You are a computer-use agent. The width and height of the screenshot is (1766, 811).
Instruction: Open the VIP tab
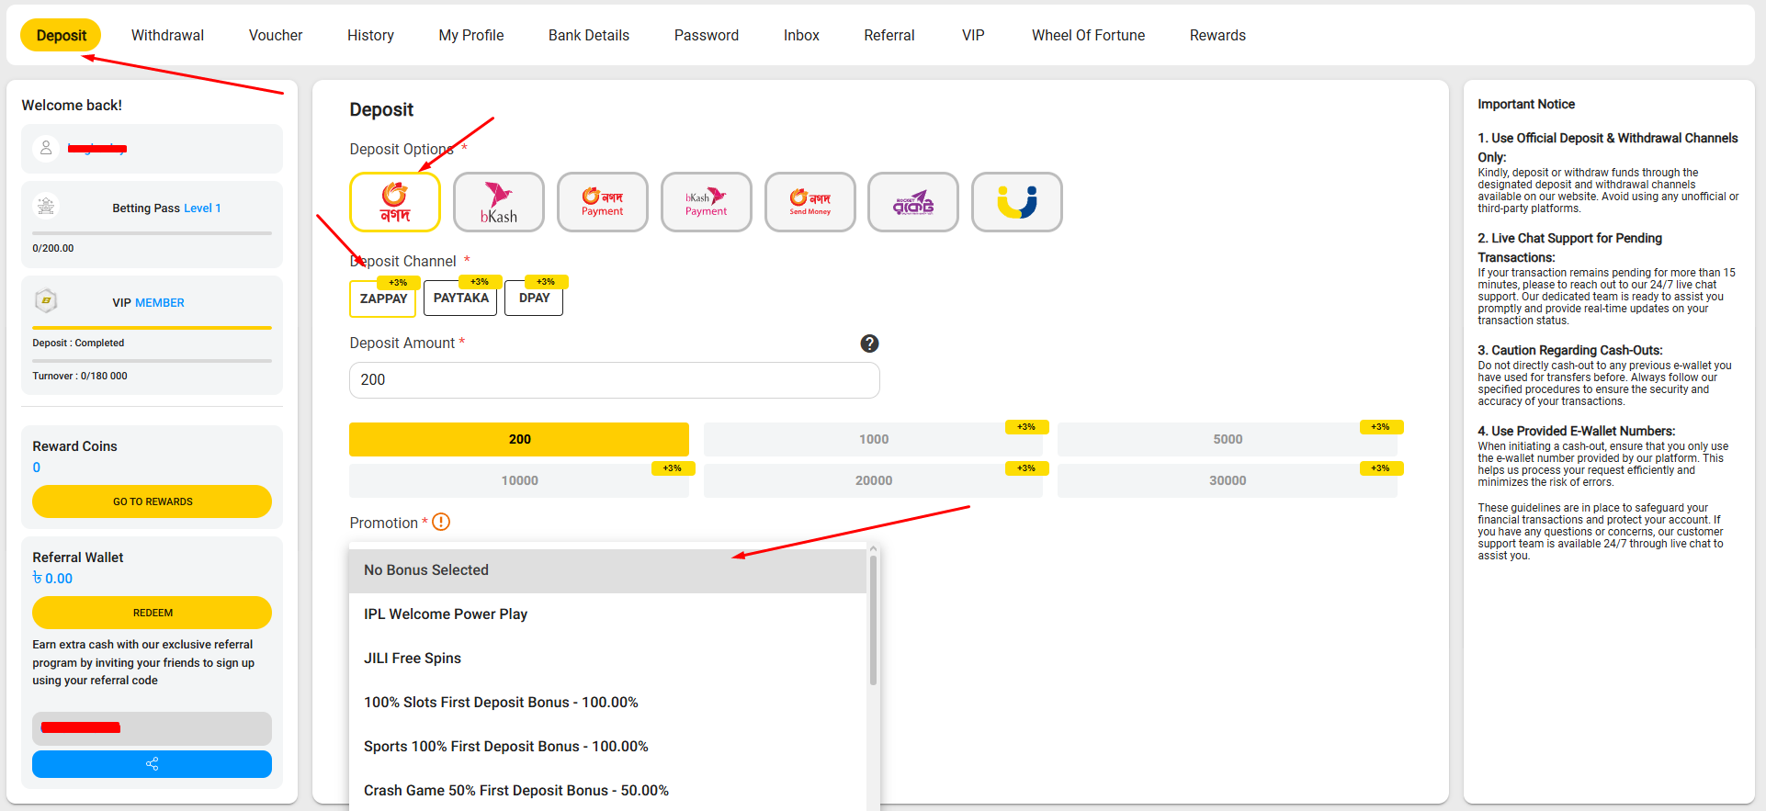(x=973, y=35)
